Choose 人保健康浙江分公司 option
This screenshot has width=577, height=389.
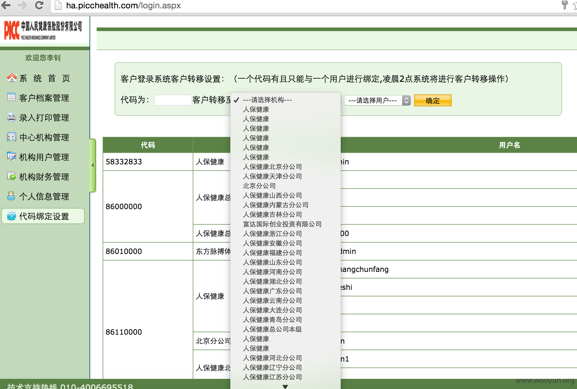tap(286, 234)
